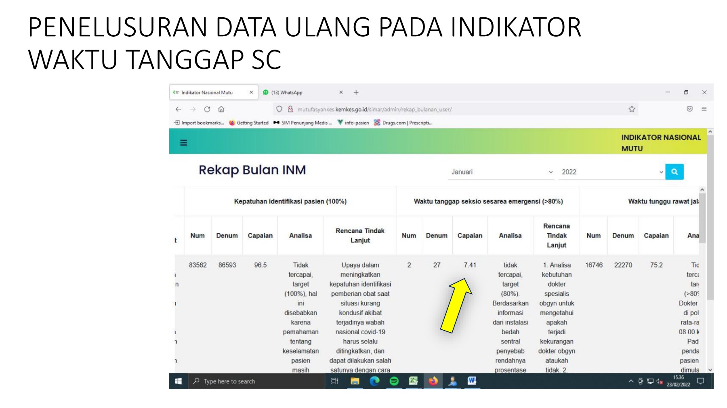727x408 pixels.
Task: Toggle the bookmark star in the address bar
Action: tap(631, 109)
